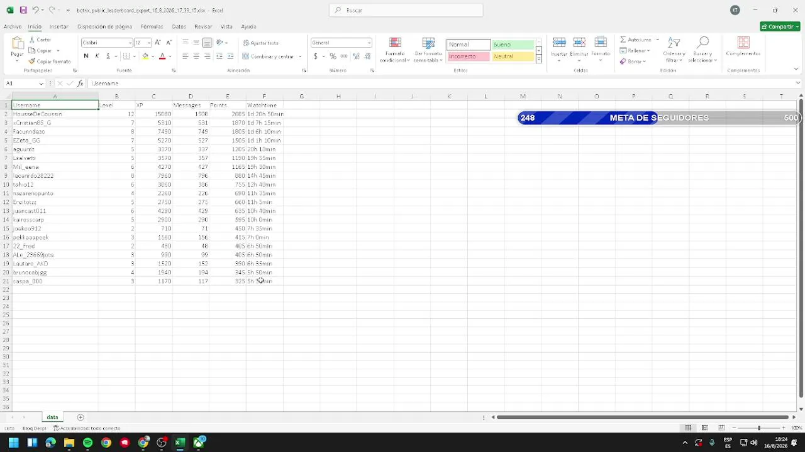The width and height of the screenshot is (805, 452).
Task: Open the font name Calibri dropdown
Action: click(x=130, y=43)
